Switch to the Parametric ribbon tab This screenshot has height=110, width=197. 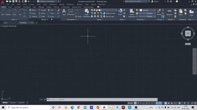(27, 7)
